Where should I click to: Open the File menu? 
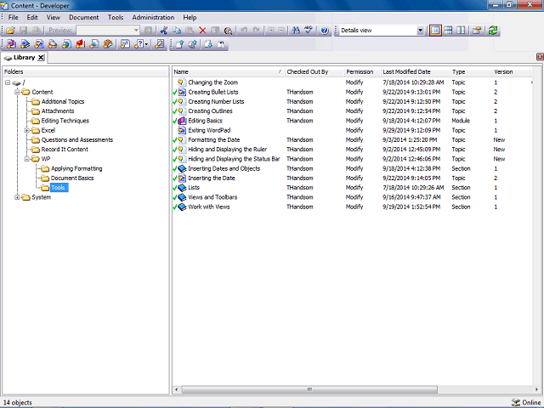coord(14,17)
